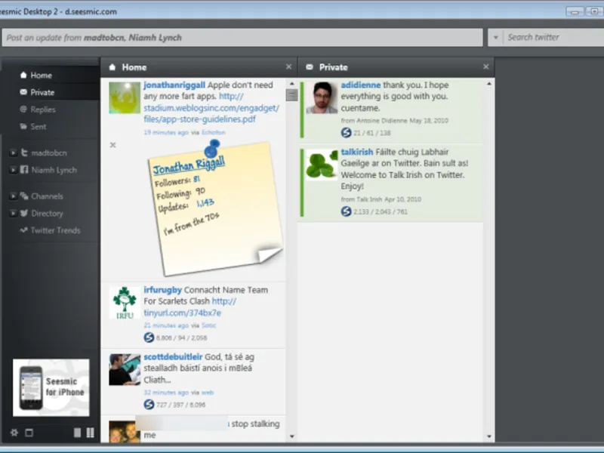This screenshot has height=453, width=604.
Task: Click the blue pushpin on sticky note
Action: pos(211,147)
